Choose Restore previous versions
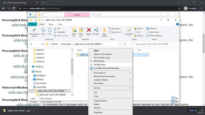This screenshot has width=205, height=115. click(x=111, y=76)
